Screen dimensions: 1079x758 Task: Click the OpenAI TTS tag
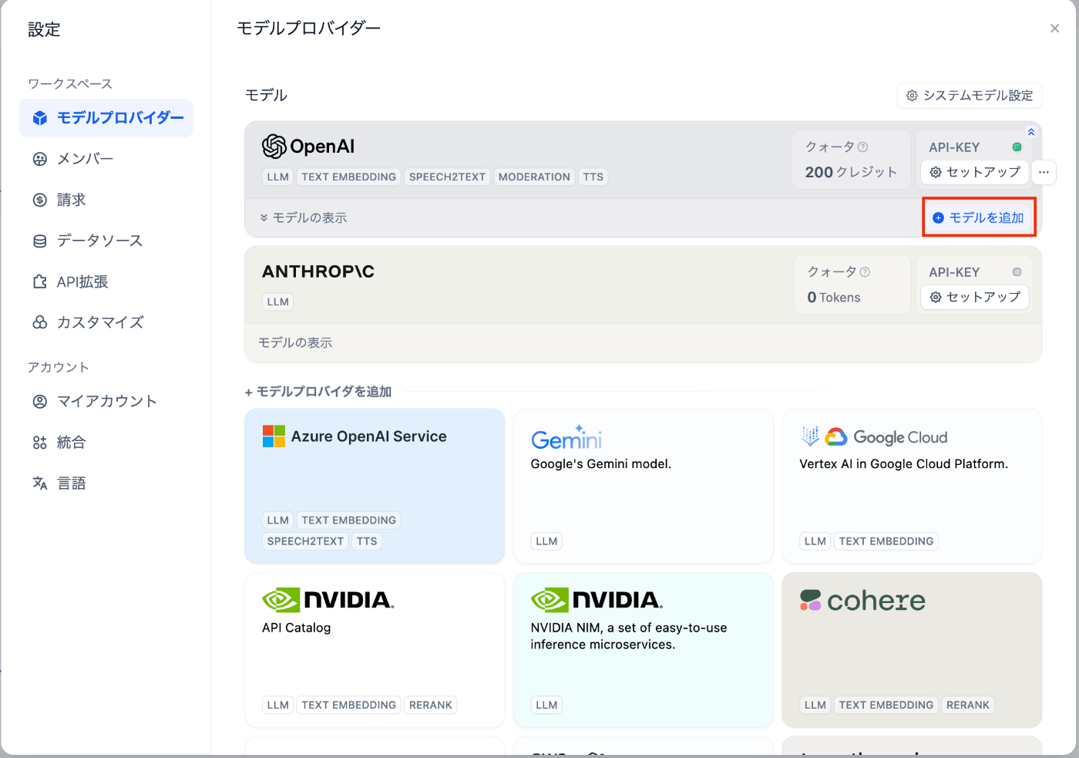click(593, 177)
